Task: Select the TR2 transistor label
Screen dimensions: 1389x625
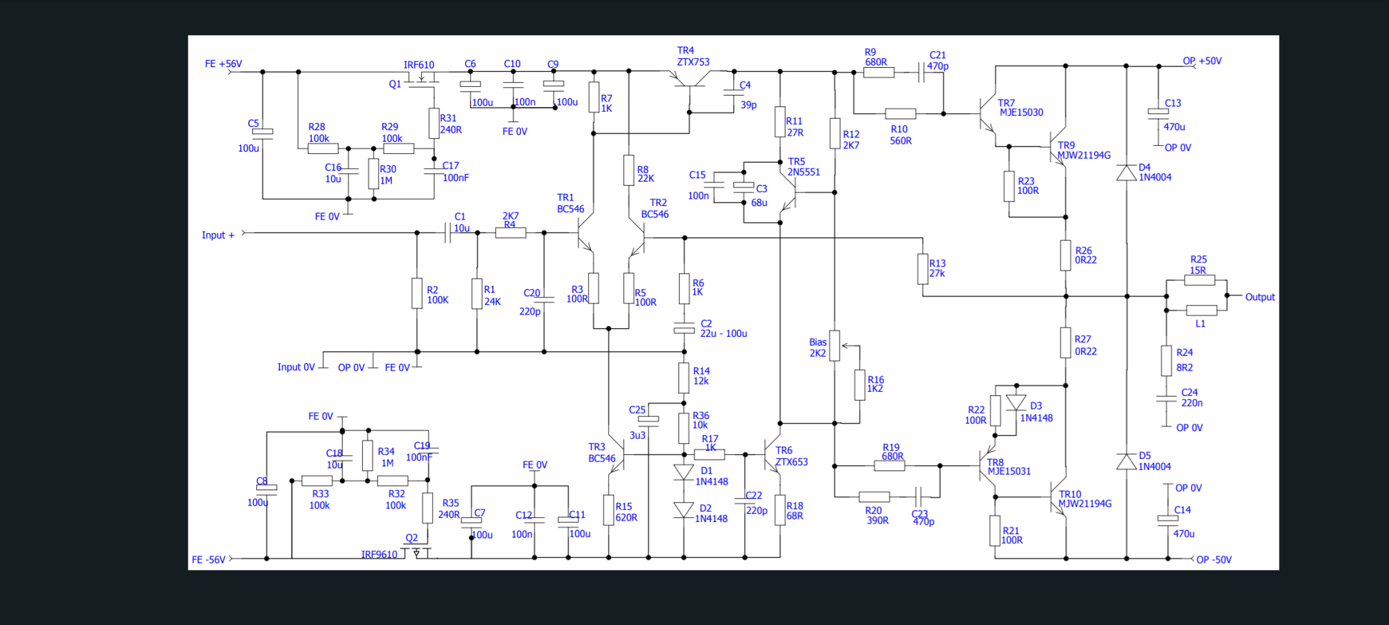Action: [x=658, y=203]
